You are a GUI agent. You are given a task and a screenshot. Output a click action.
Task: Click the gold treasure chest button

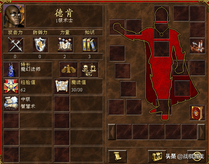(157, 156)
